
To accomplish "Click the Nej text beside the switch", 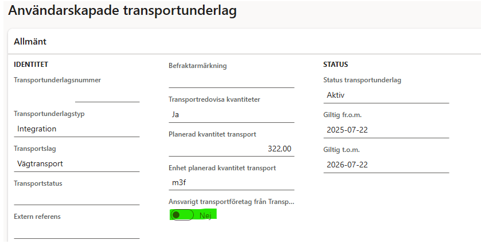I will [205, 215].
